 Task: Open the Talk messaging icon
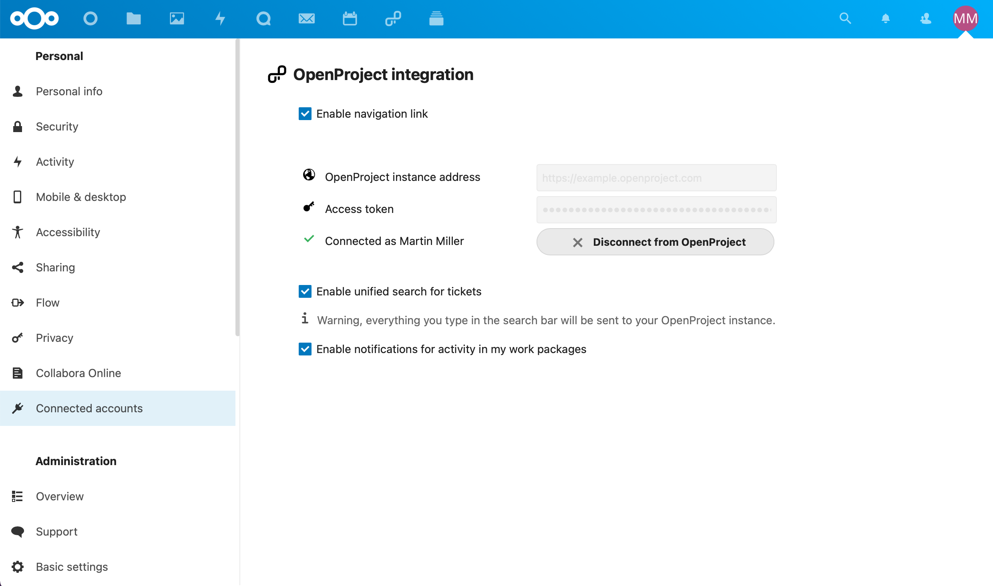pyautogui.click(x=263, y=19)
